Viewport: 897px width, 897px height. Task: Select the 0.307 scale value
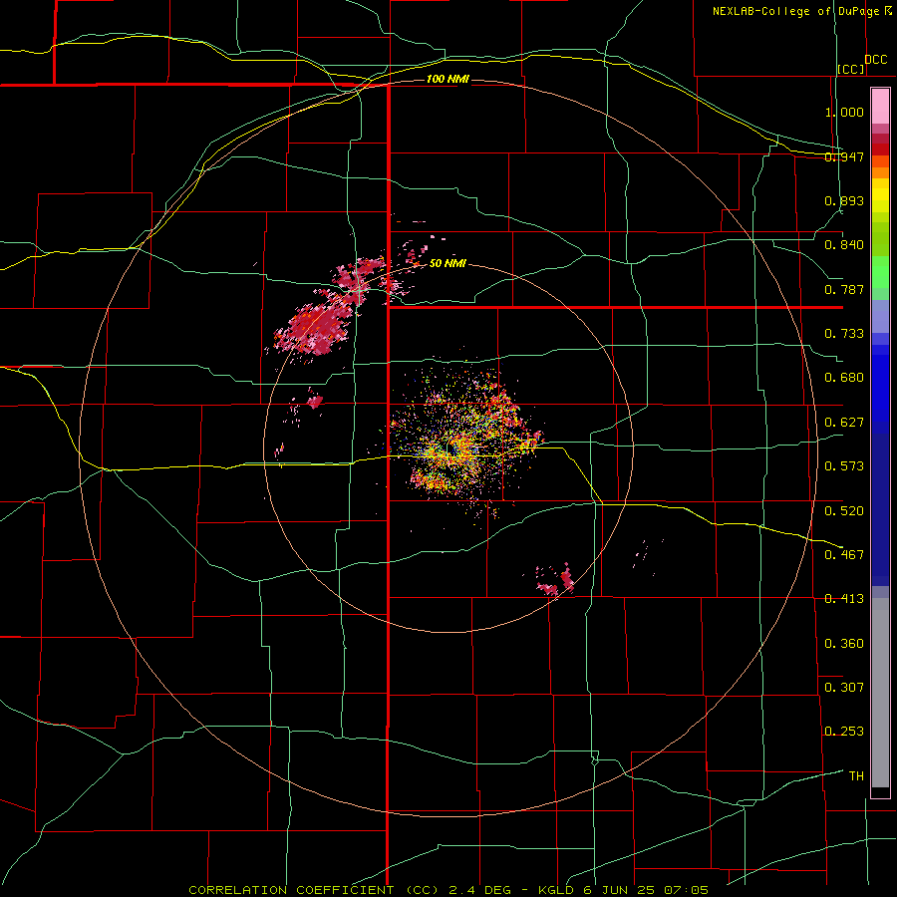(844, 687)
